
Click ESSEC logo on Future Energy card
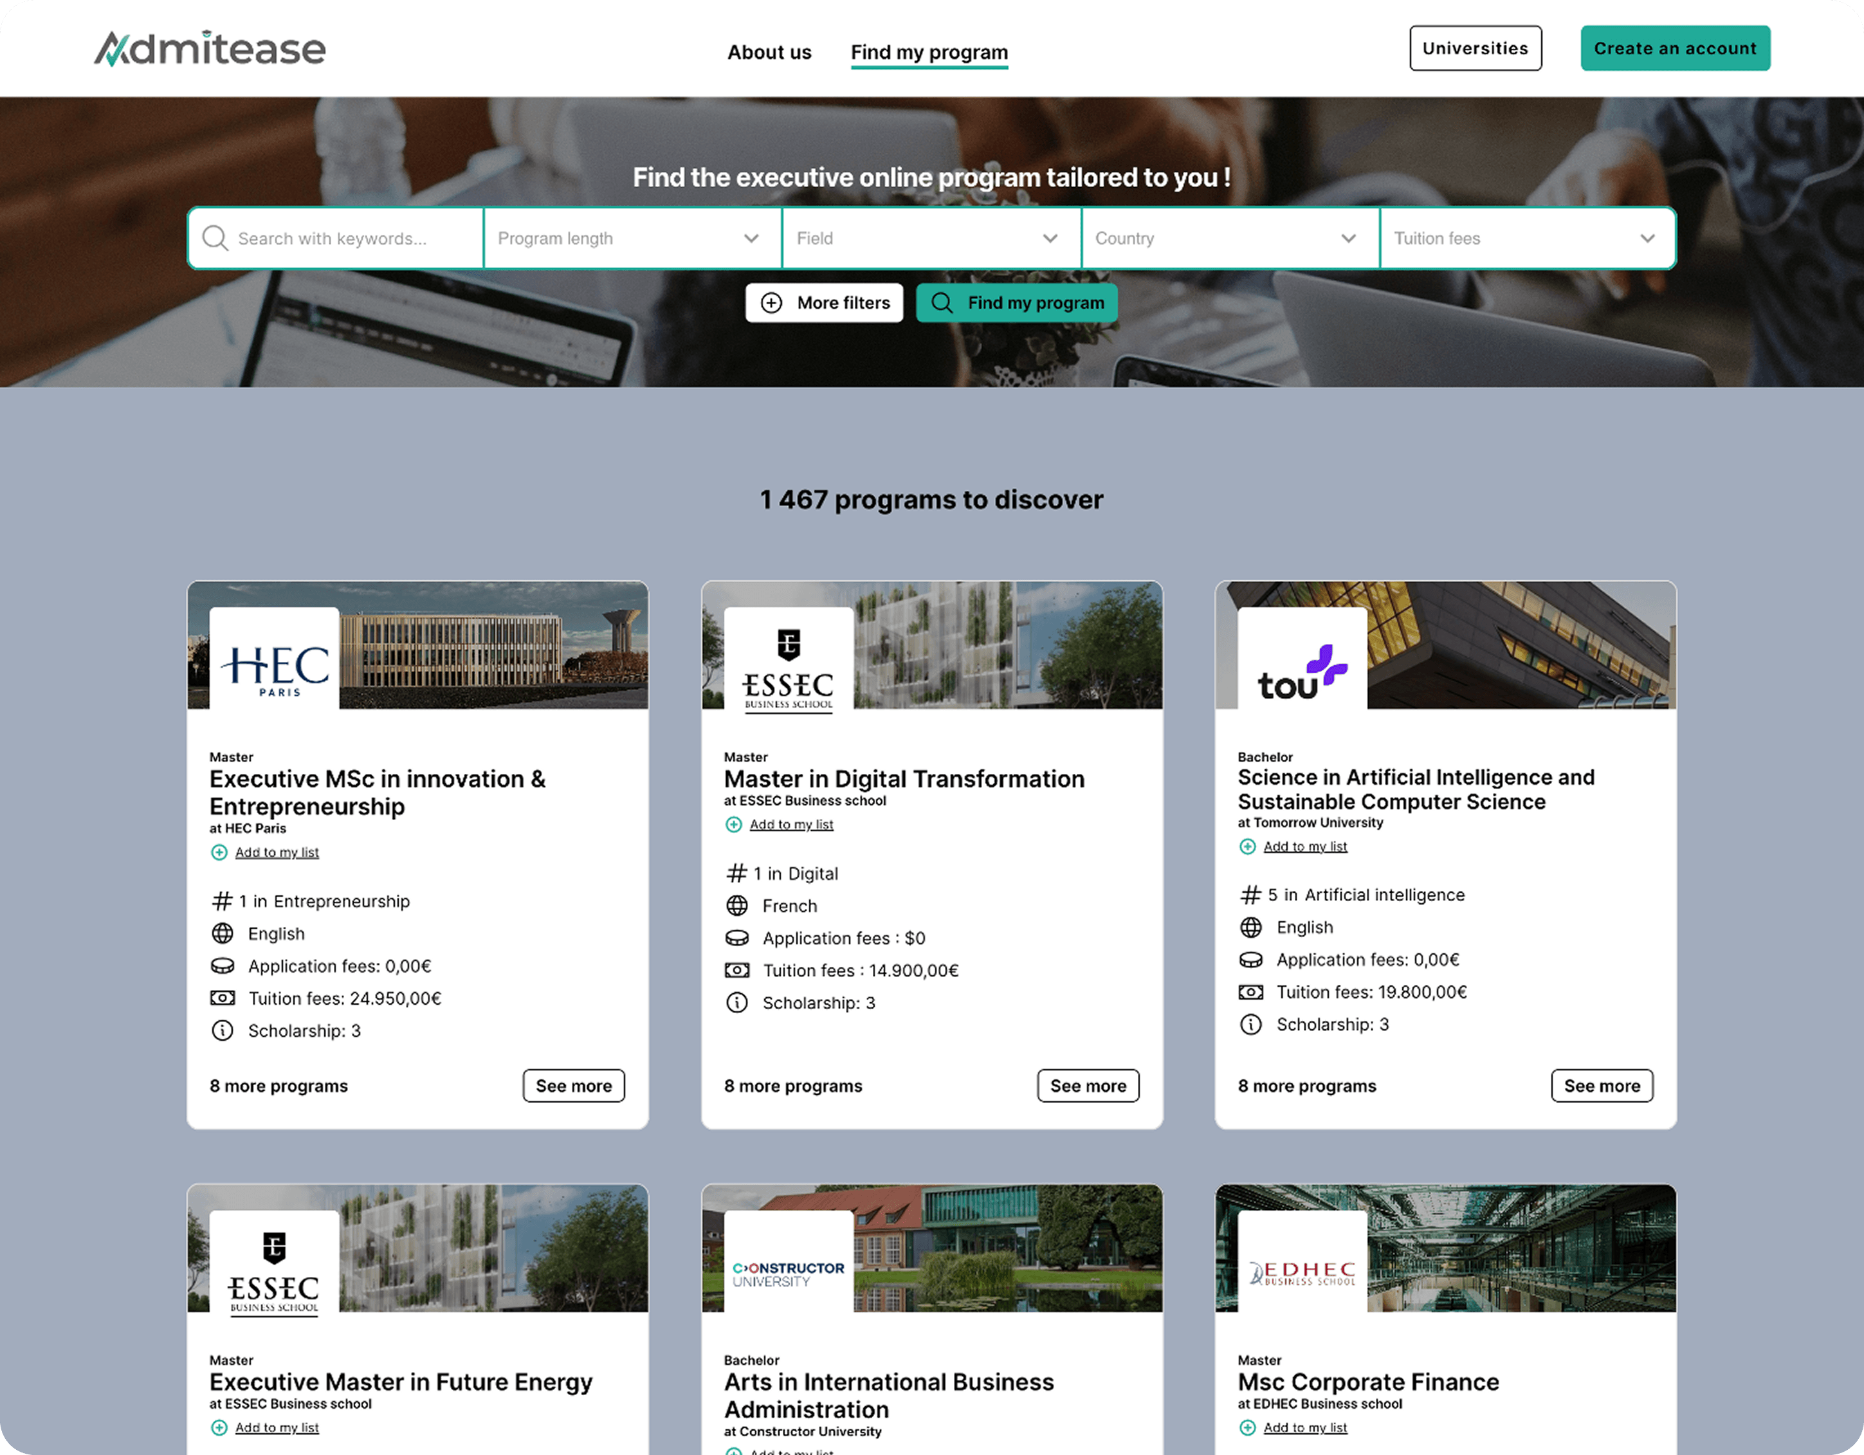click(274, 1261)
